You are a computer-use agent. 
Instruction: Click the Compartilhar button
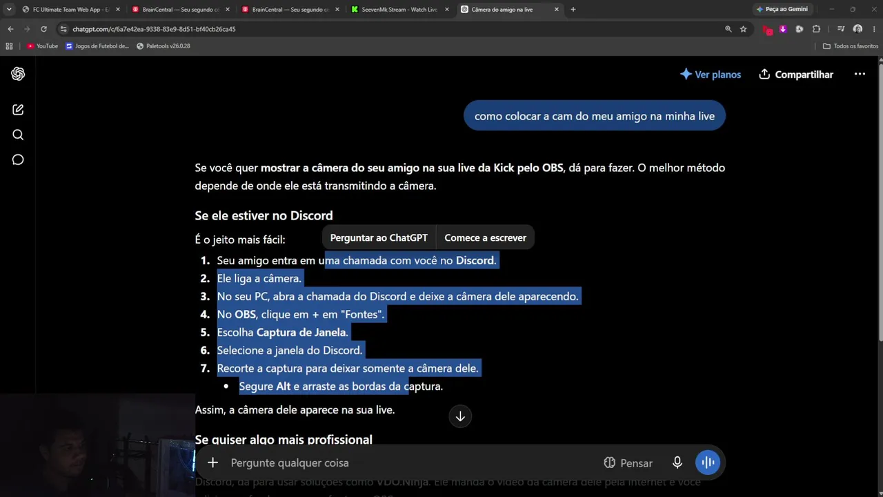pyautogui.click(x=796, y=75)
